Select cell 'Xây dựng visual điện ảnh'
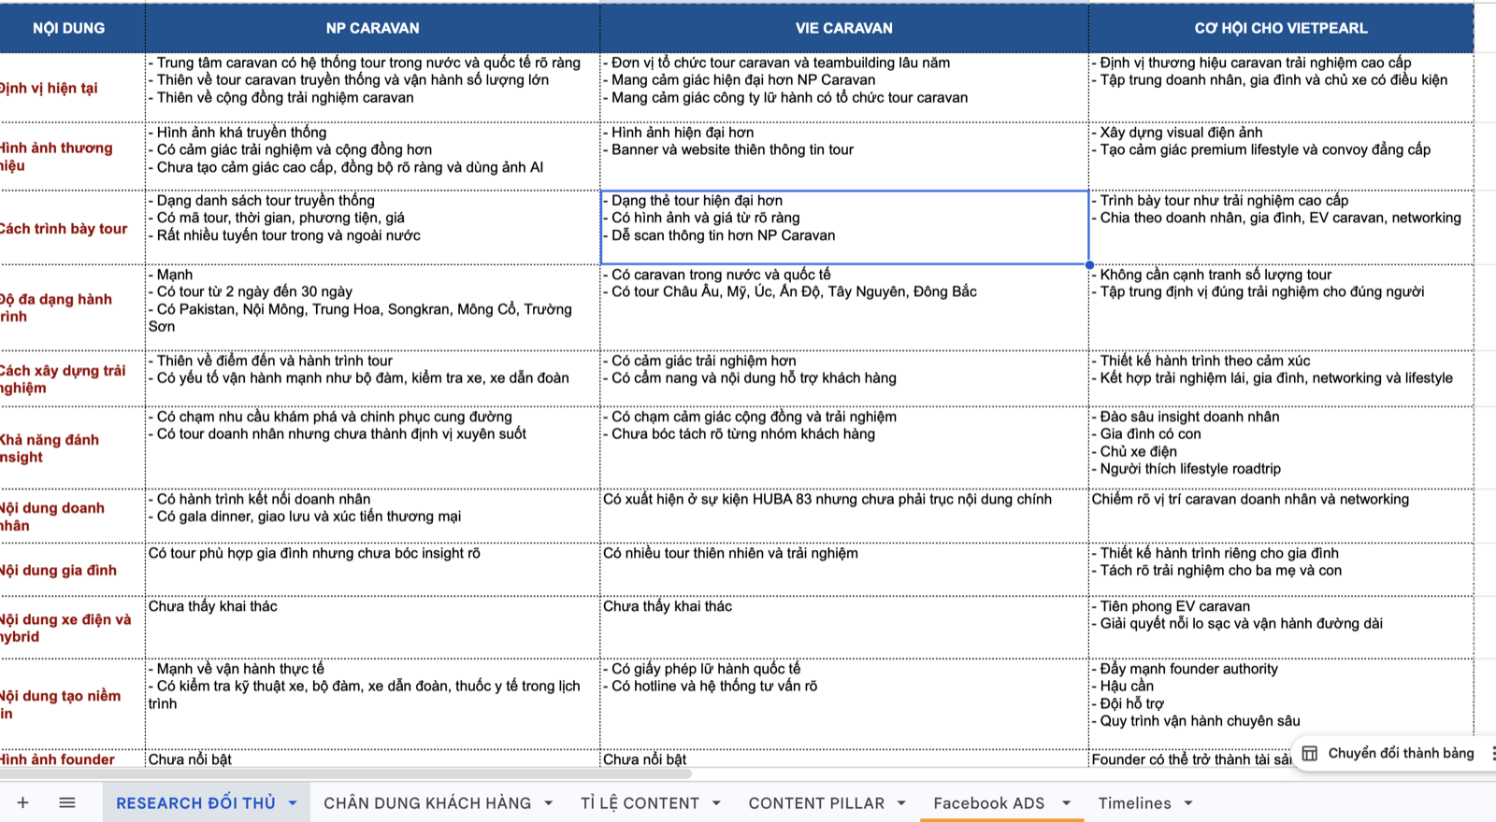This screenshot has width=1496, height=822. tap(1281, 156)
